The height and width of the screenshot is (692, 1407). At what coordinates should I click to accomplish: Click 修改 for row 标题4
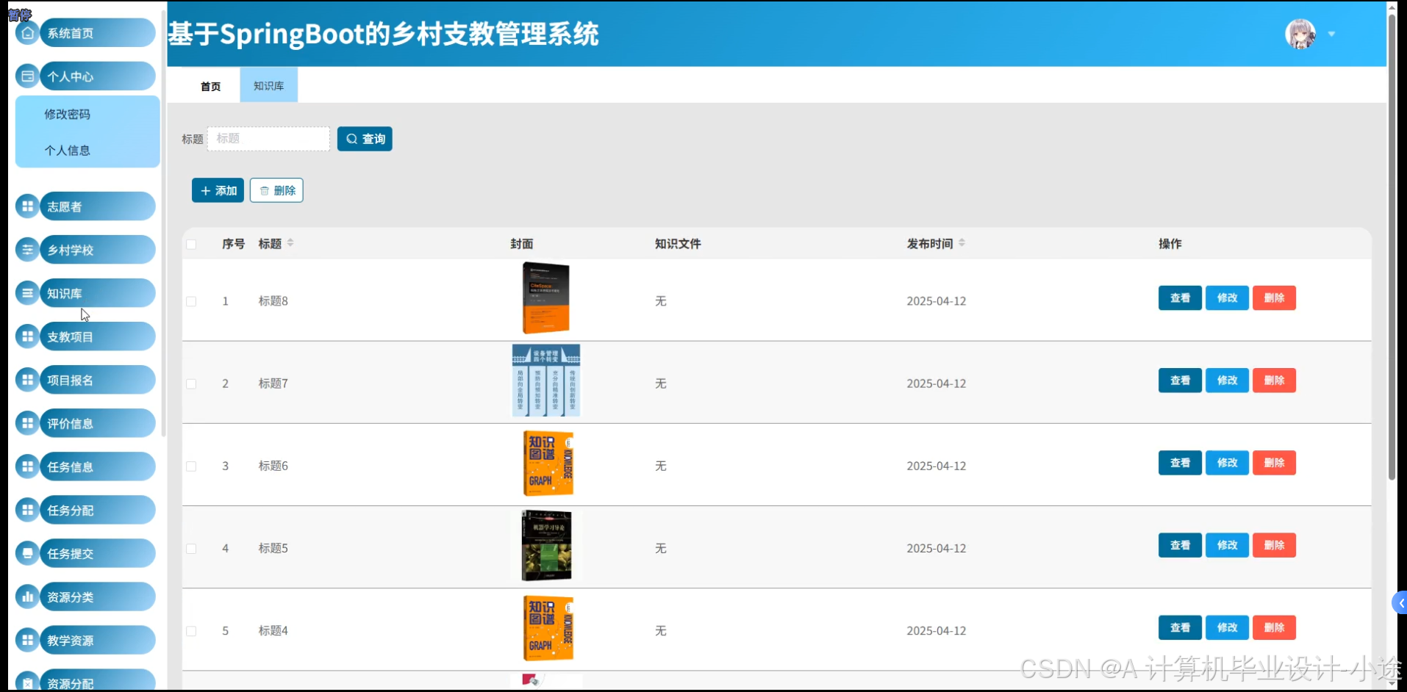click(1227, 627)
